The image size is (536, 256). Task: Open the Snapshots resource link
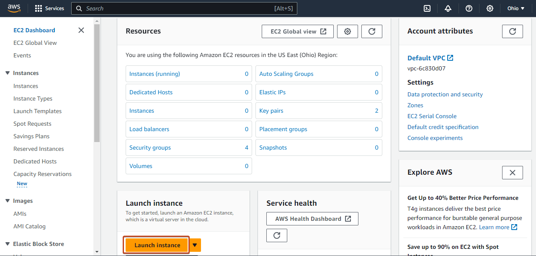point(273,147)
